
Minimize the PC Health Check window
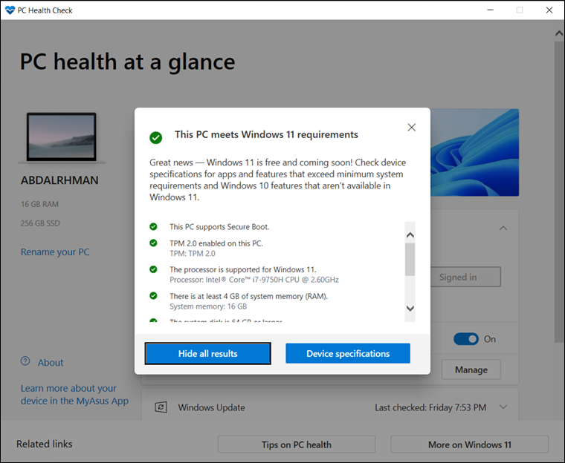(491, 10)
